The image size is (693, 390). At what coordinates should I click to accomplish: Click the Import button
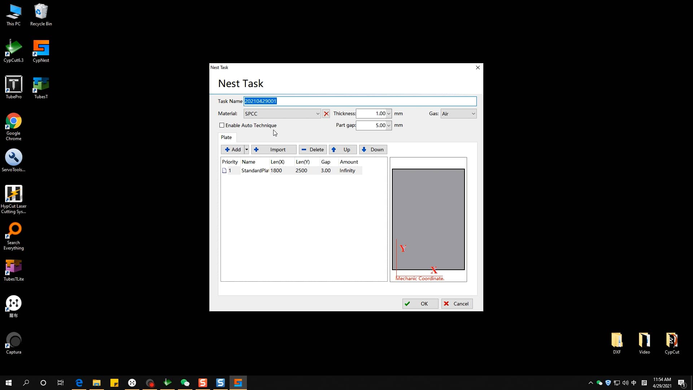coord(274,149)
